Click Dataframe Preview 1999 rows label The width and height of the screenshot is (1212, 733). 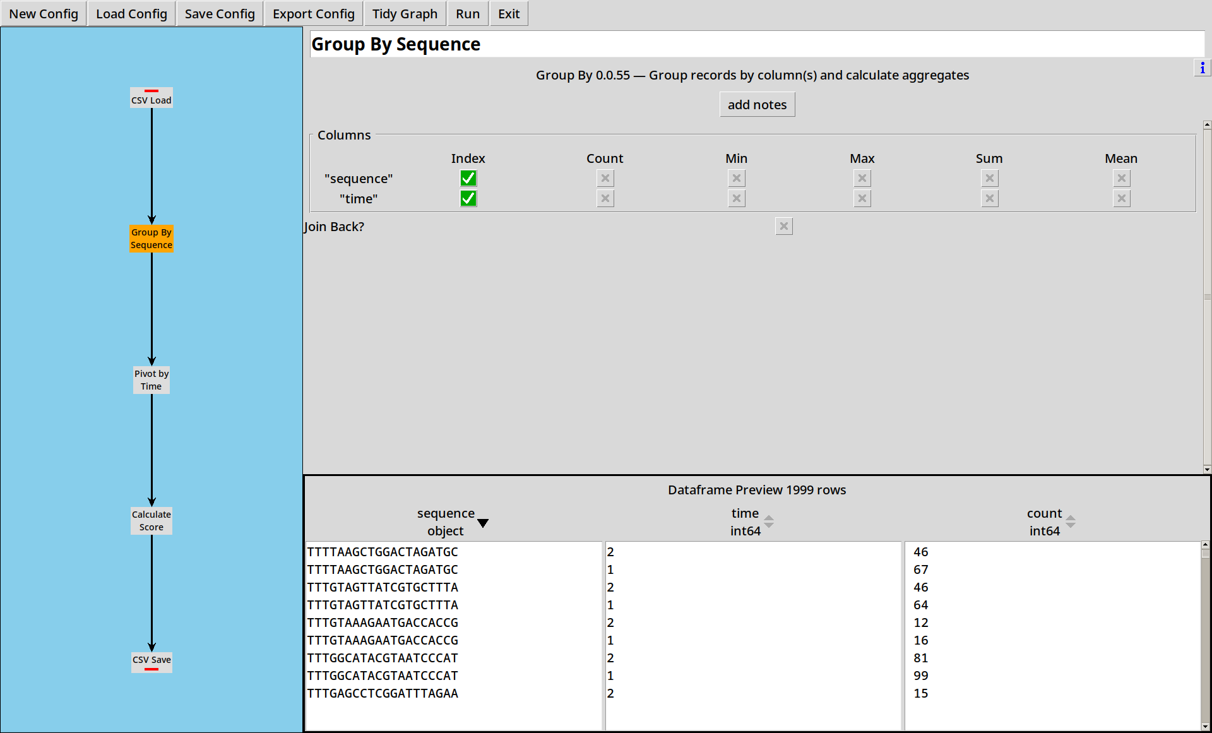tap(757, 490)
